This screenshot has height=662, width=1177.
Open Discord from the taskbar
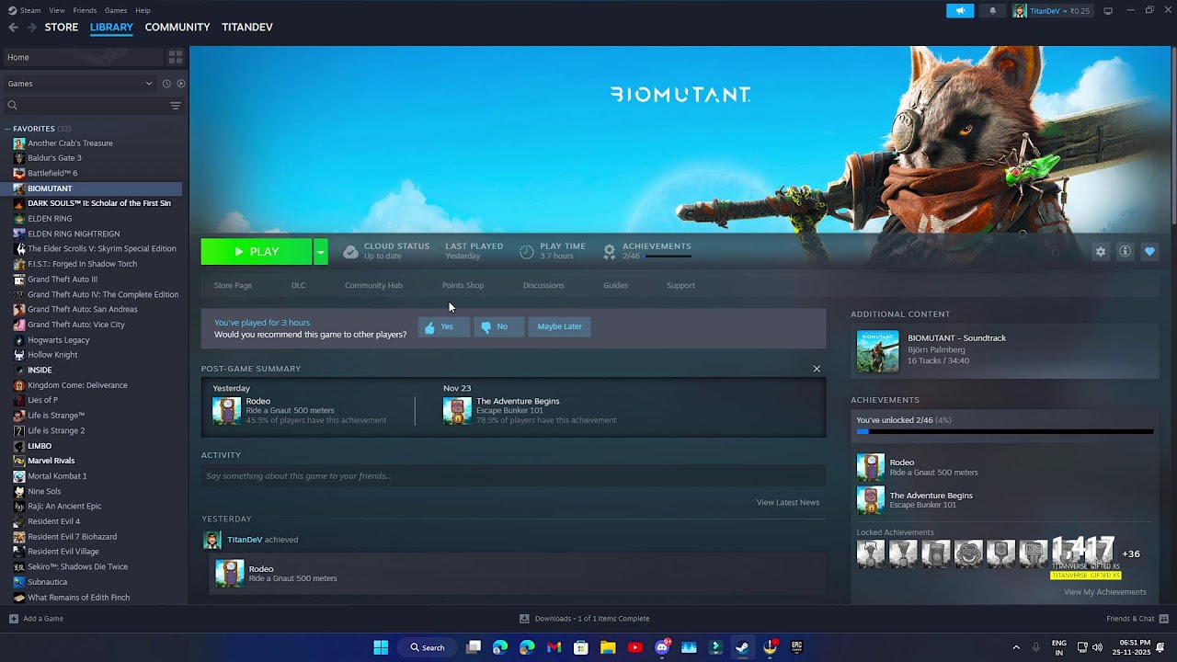coord(662,647)
